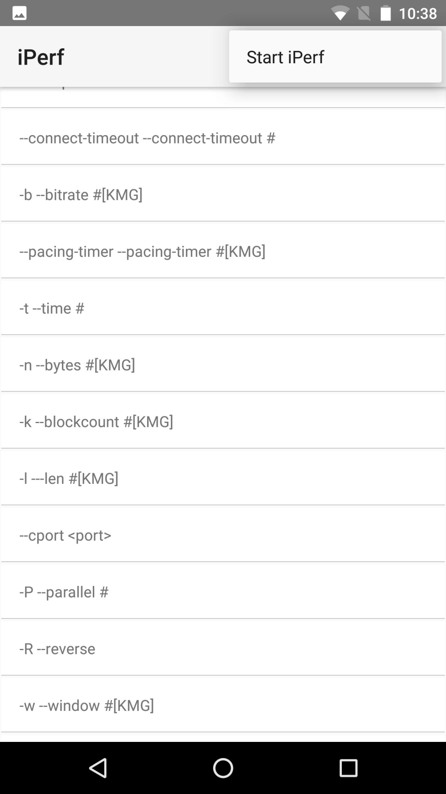
Task: Focus the --pacing-timer input field
Action: tap(223, 251)
